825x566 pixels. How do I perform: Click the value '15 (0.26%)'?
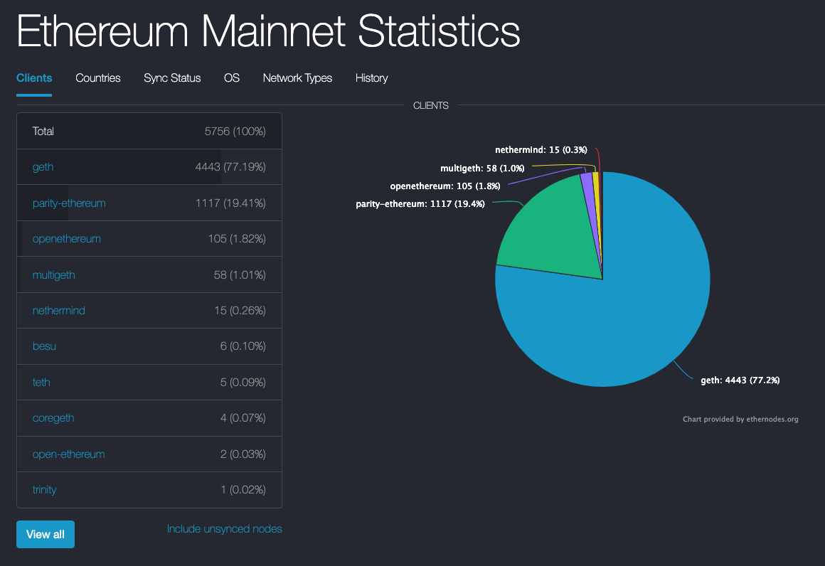[240, 310]
